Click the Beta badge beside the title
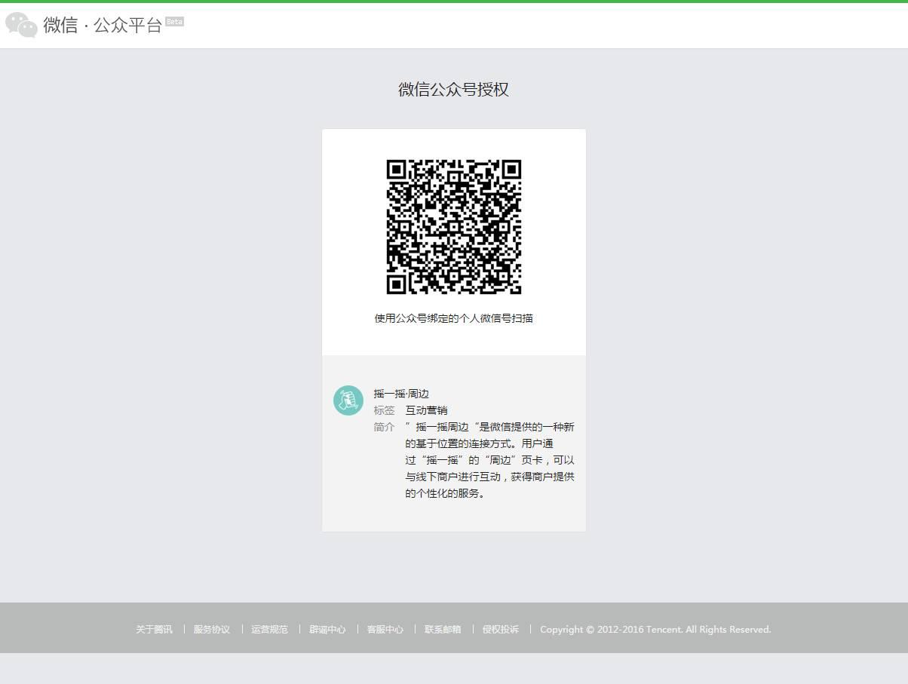Viewport: 908px width, 684px height. coord(174,22)
